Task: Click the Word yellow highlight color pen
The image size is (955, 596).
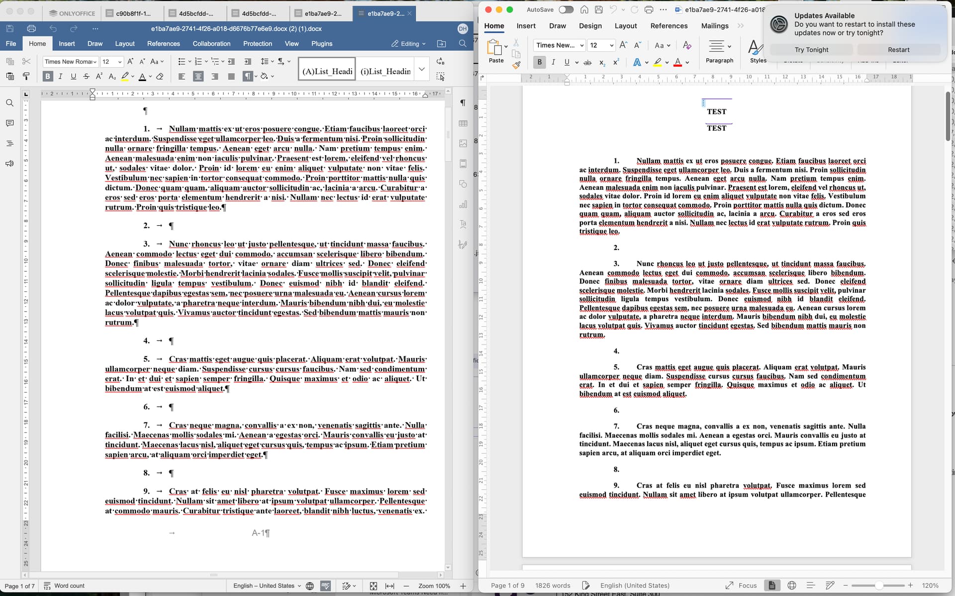Action: 658,63
